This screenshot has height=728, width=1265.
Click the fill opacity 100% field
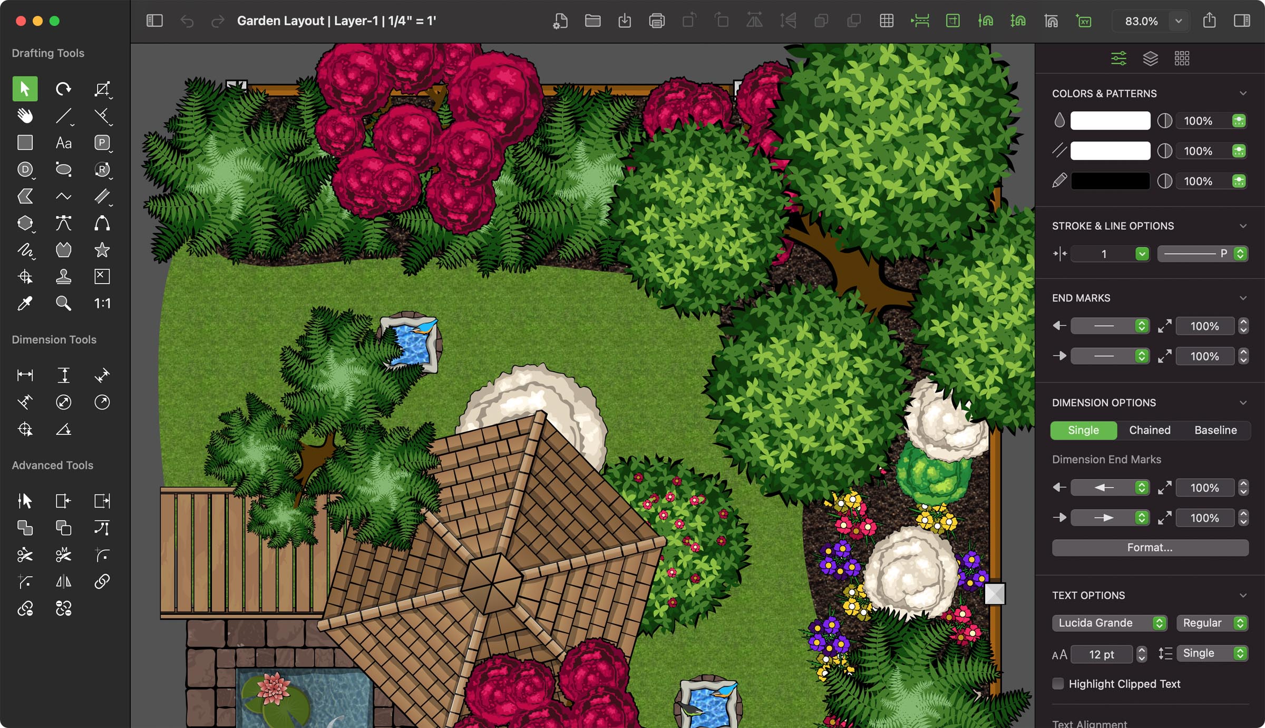tap(1198, 121)
